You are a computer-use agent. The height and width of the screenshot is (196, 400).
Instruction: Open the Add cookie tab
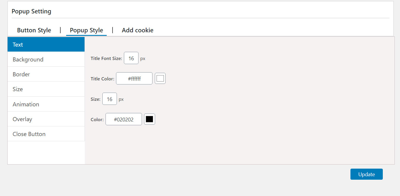click(138, 30)
